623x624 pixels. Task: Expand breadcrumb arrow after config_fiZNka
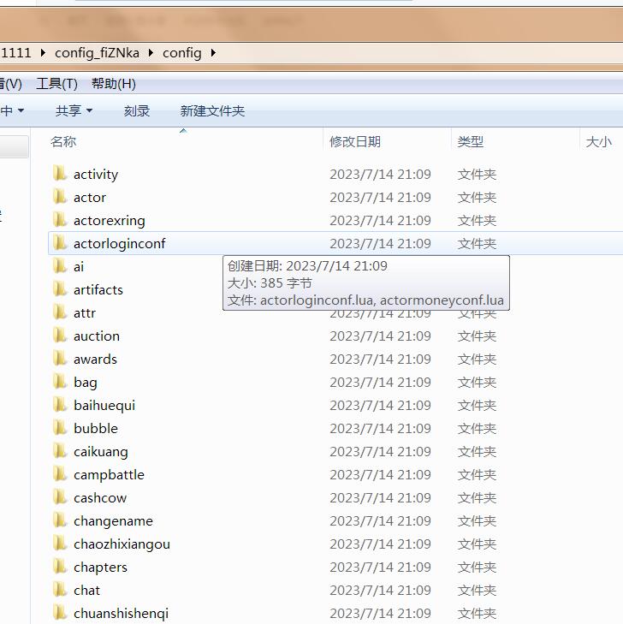[151, 52]
